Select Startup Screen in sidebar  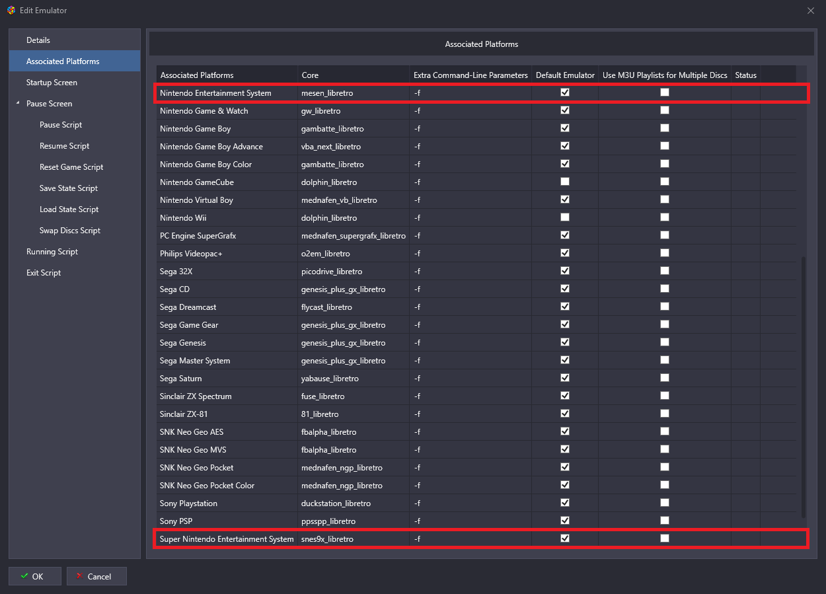[x=52, y=83]
